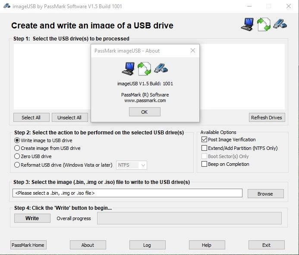Refresh Drives list
Viewport: 299px width, 255px height.
coord(267,118)
